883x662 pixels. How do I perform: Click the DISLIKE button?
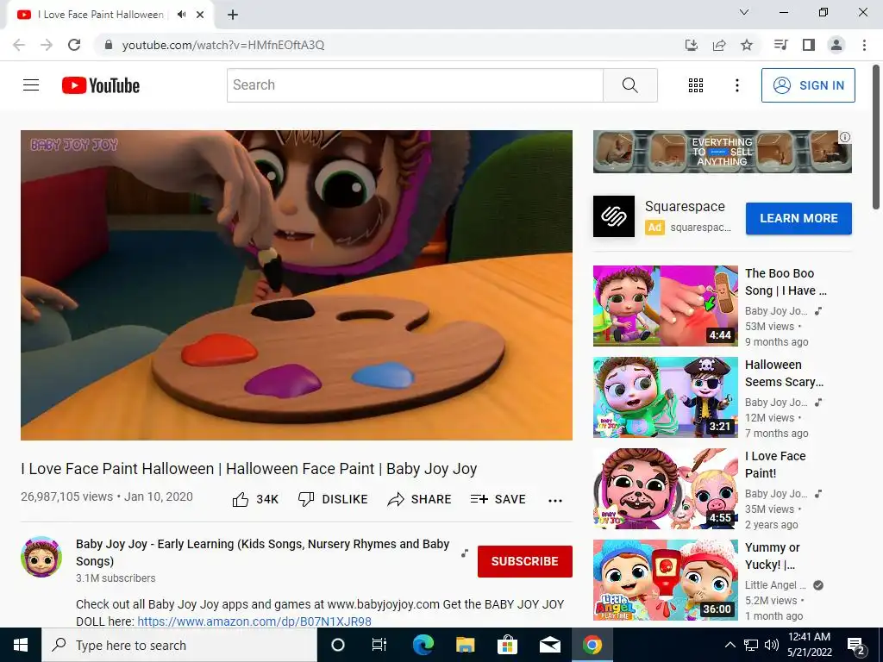point(333,499)
